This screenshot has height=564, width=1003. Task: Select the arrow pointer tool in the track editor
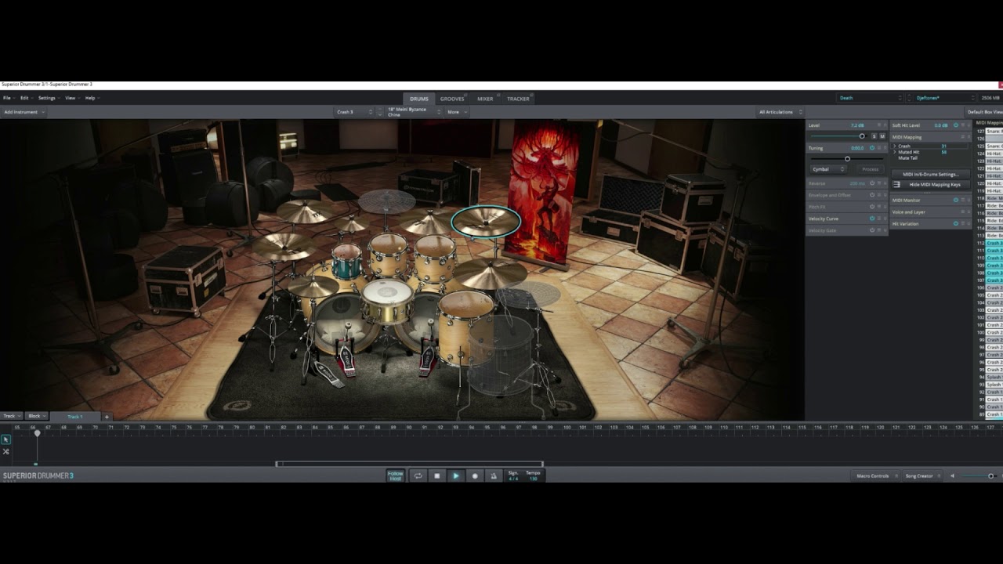pos(6,440)
